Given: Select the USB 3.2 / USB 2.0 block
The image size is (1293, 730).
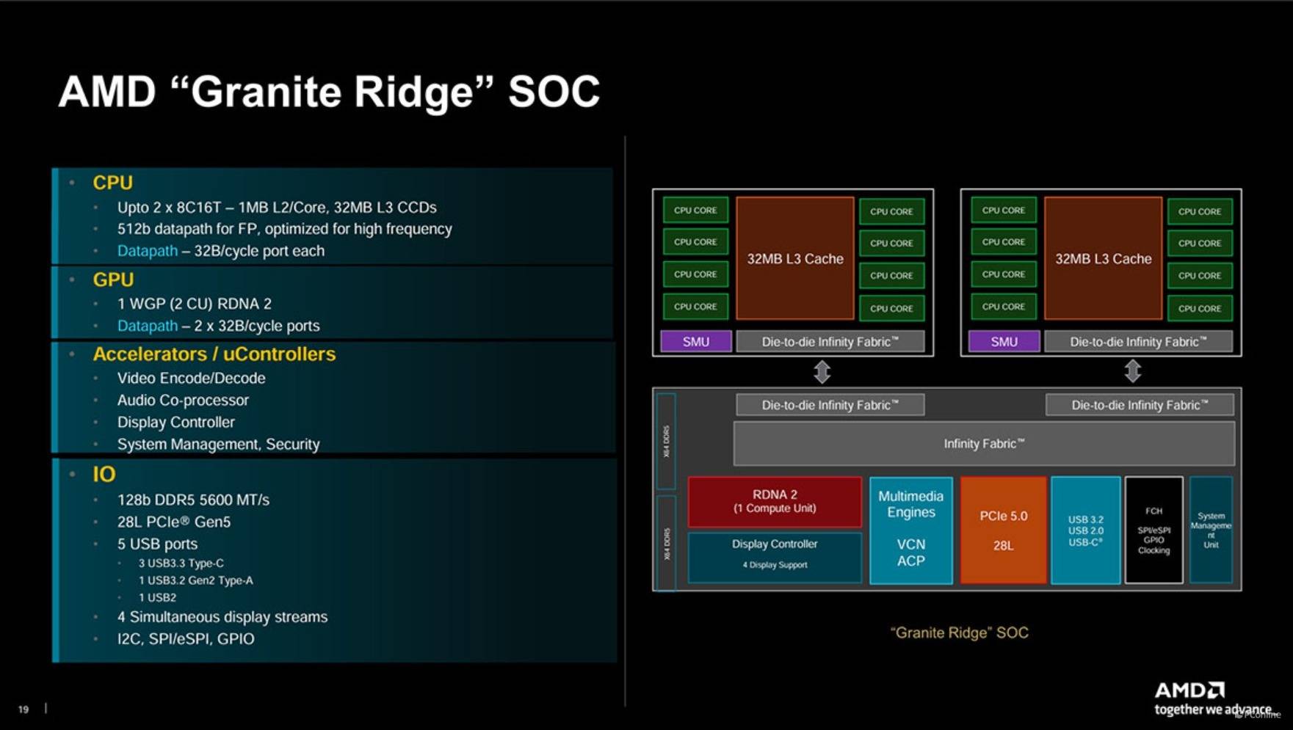Looking at the screenshot, I should point(1085,530).
